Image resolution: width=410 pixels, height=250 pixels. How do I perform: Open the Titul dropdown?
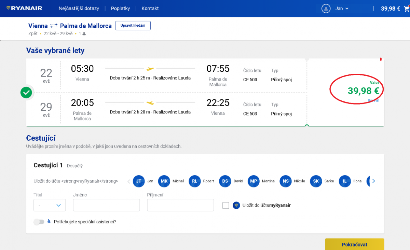click(x=50, y=205)
